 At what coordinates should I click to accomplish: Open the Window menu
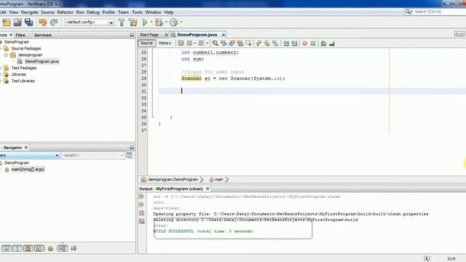pos(153,12)
